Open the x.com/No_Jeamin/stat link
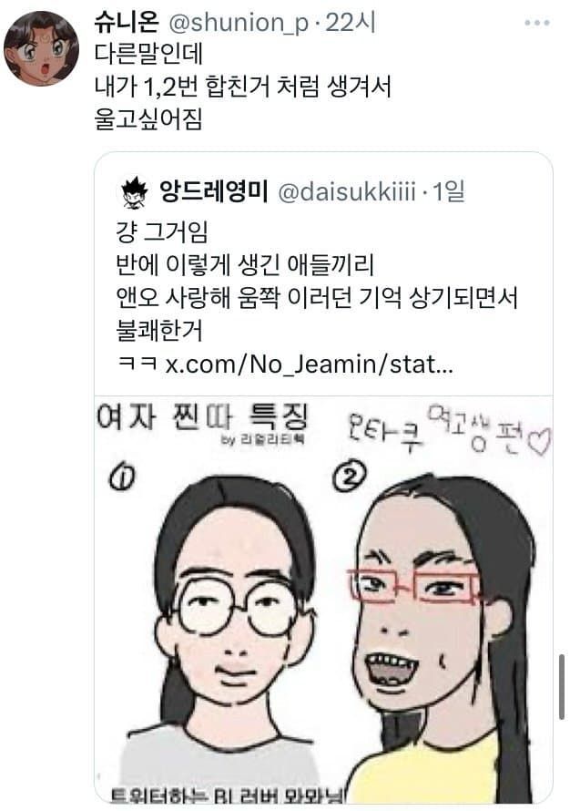 pyautogui.click(x=310, y=364)
